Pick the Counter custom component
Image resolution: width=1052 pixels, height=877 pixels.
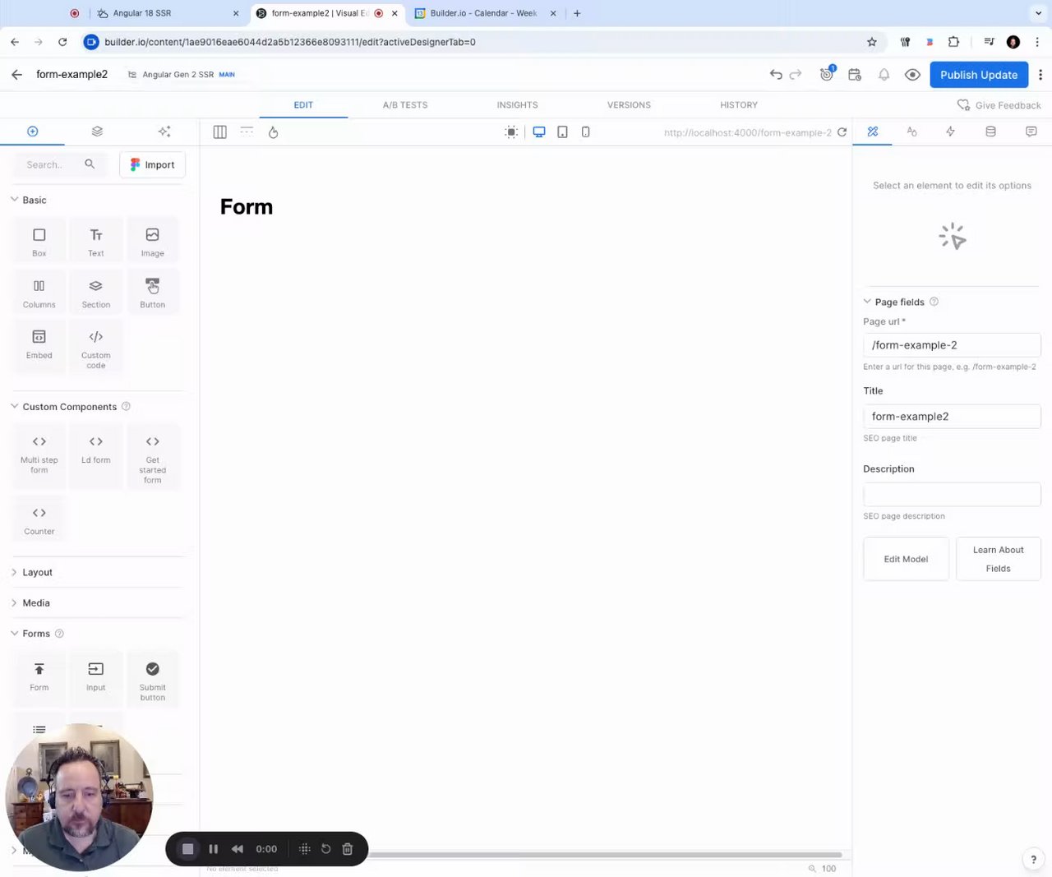point(39,519)
